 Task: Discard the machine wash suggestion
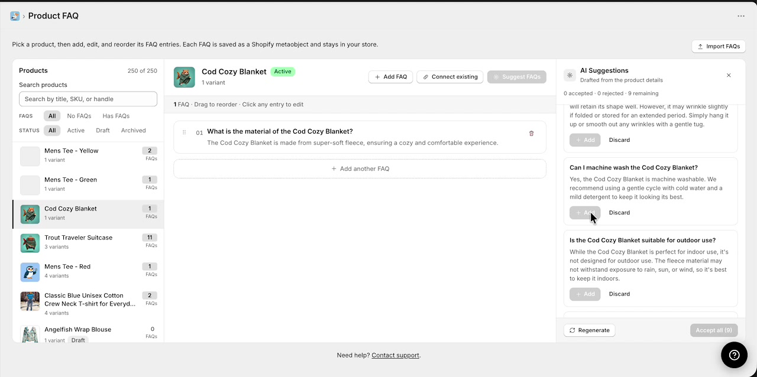coord(619,213)
